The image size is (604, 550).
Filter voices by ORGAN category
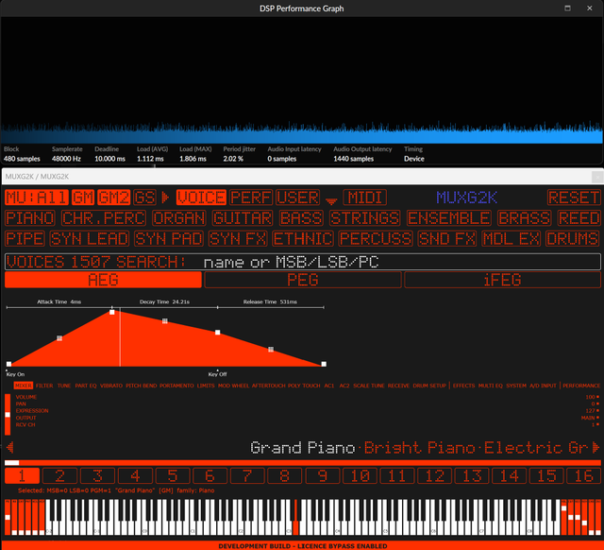pyautogui.click(x=179, y=218)
